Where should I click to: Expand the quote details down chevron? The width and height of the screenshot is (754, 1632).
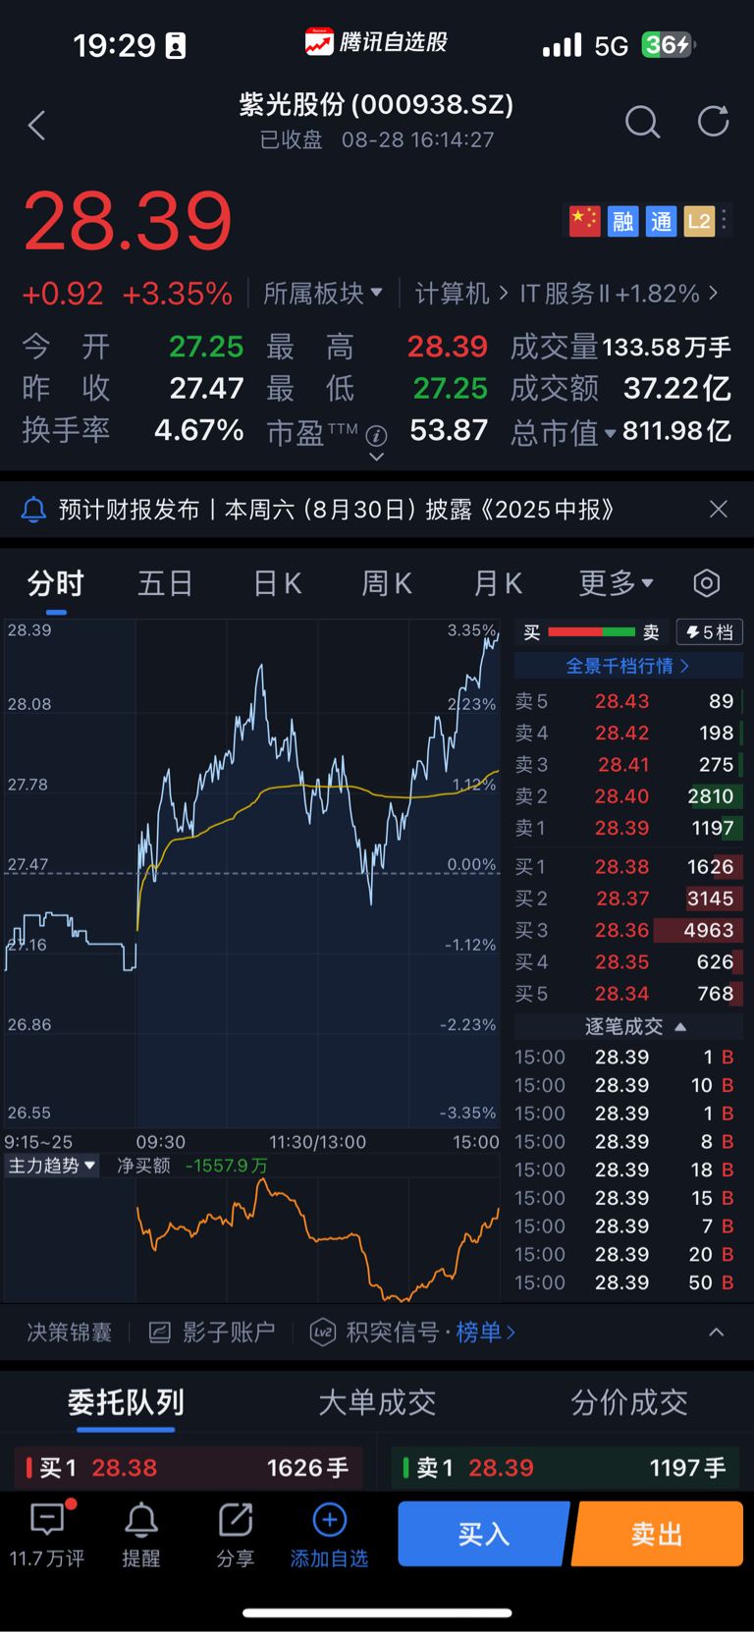pyautogui.click(x=376, y=457)
